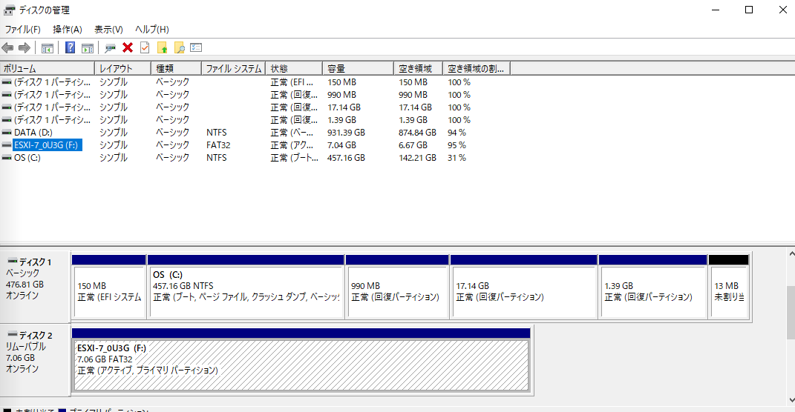Click drive icon of the 150 MB volume row
The height and width of the screenshot is (412, 795).
[7, 82]
